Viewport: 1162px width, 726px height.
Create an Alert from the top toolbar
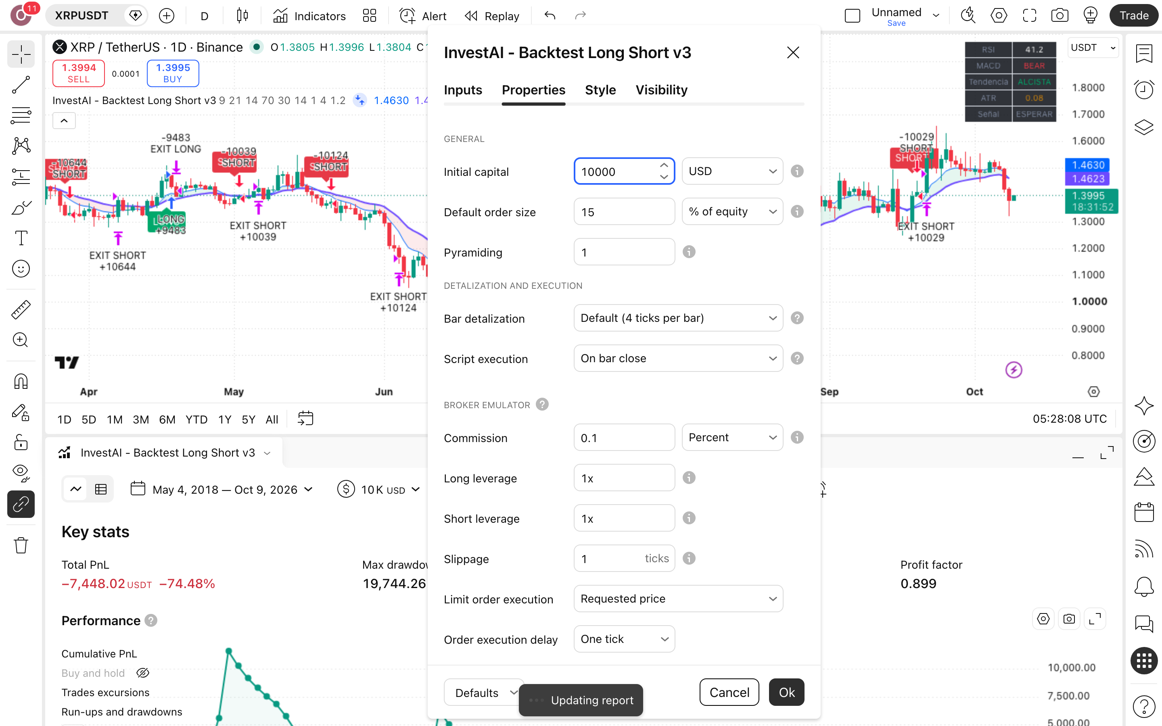coord(422,16)
